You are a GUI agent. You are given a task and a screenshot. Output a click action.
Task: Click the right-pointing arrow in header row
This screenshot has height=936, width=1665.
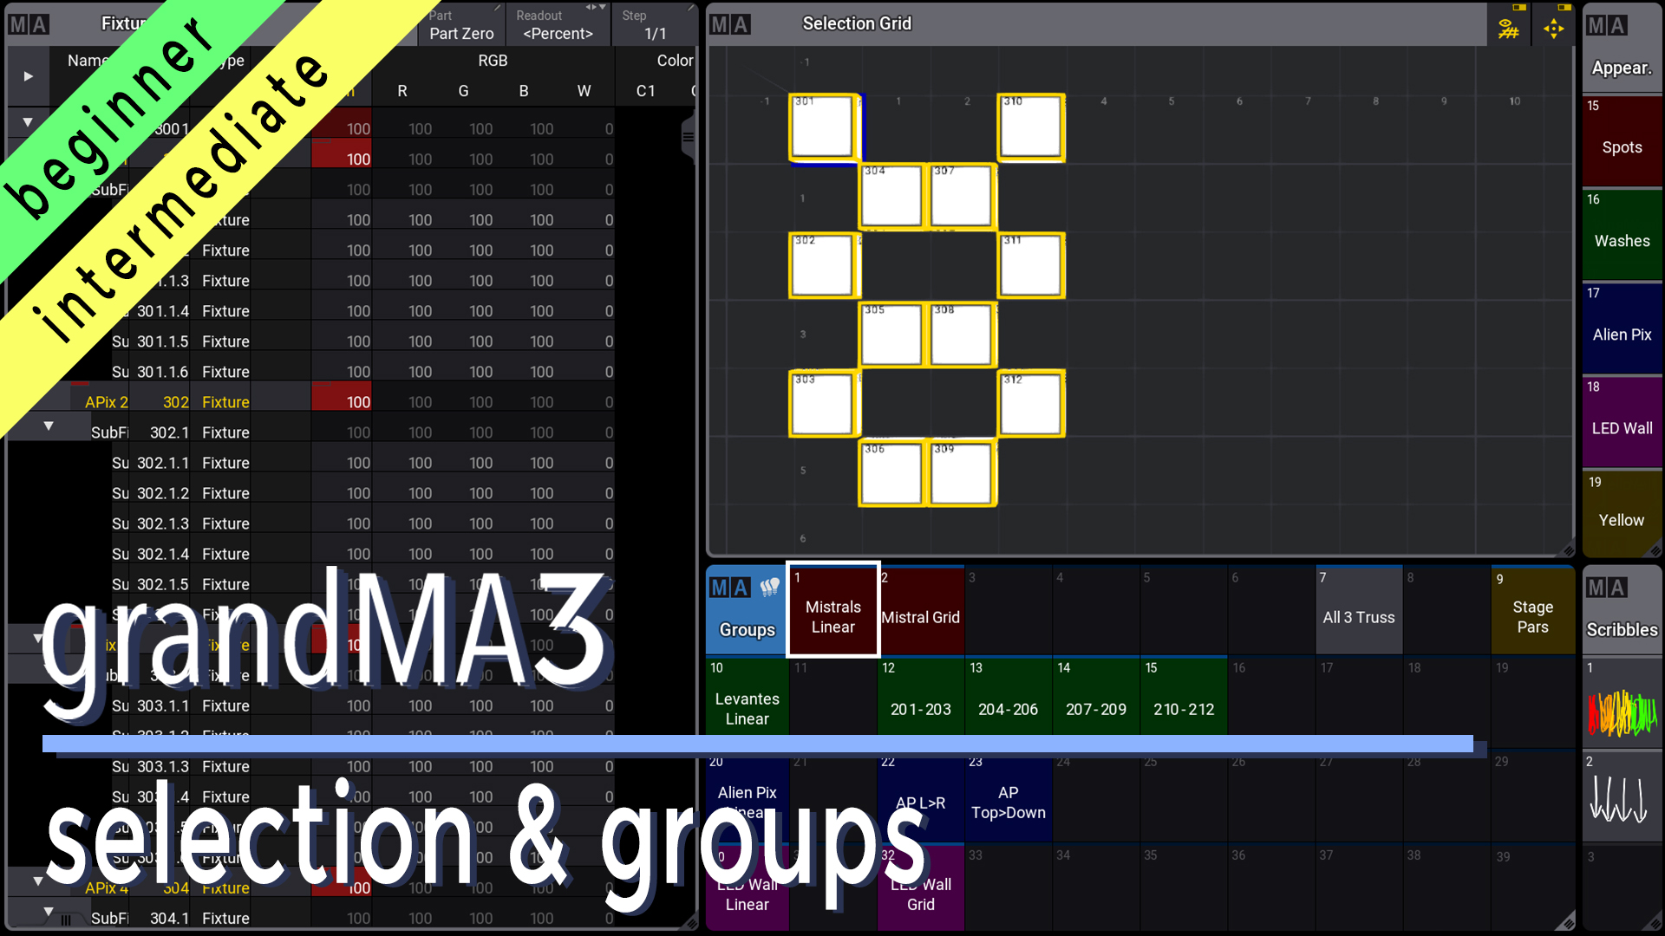(x=28, y=76)
